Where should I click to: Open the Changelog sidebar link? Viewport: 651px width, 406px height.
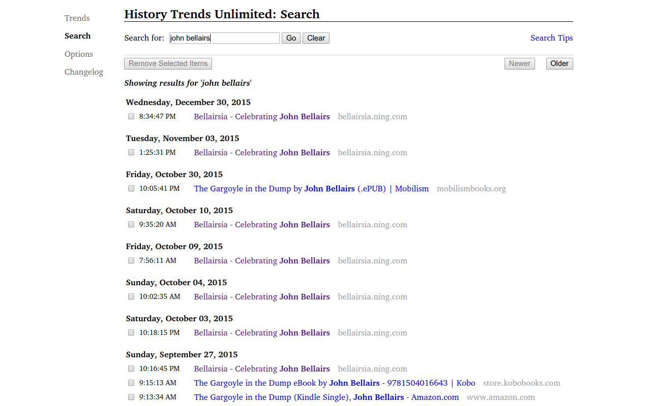tap(84, 72)
